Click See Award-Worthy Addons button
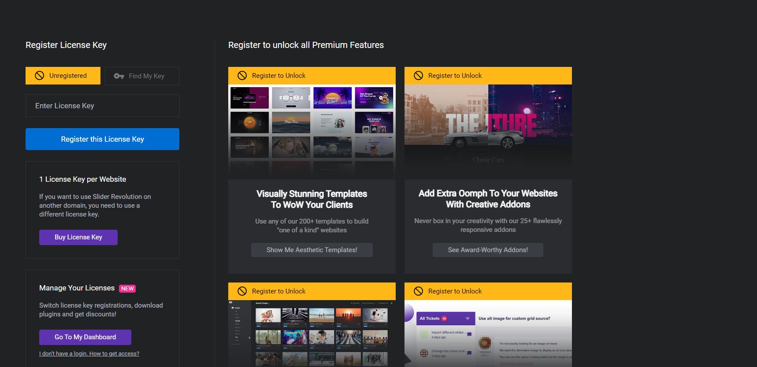 tap(488, 250)
